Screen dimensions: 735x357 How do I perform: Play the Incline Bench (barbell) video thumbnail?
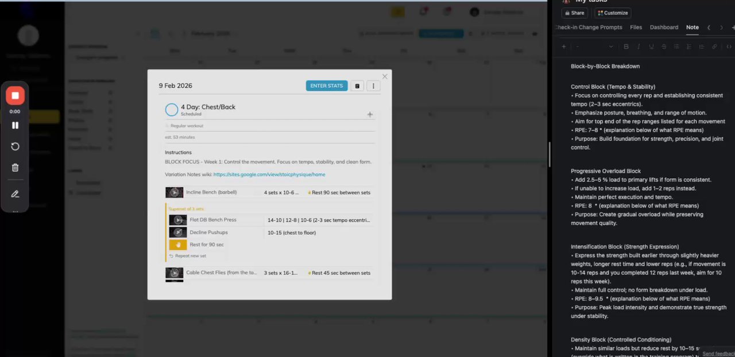[174, 193]
